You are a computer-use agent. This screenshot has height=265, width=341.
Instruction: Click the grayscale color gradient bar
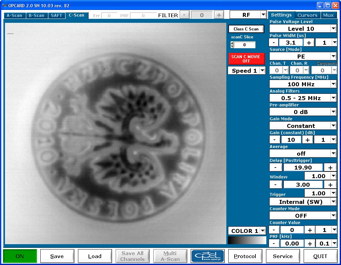[247, 240]
